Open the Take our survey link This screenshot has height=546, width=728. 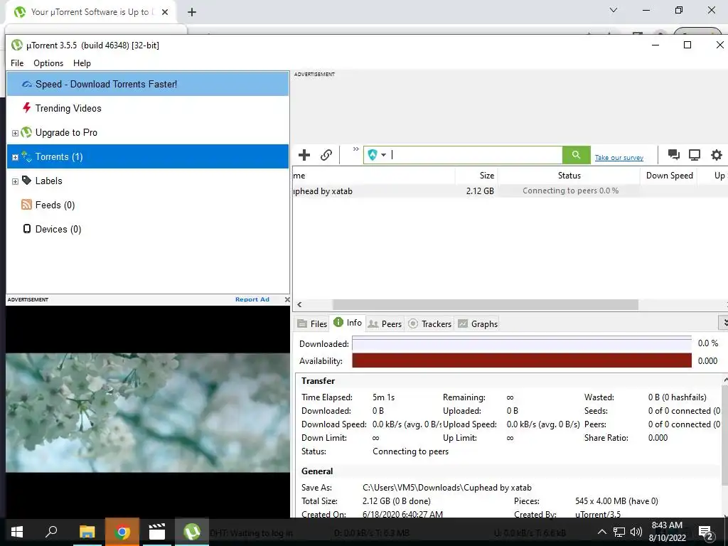[619, 158]
